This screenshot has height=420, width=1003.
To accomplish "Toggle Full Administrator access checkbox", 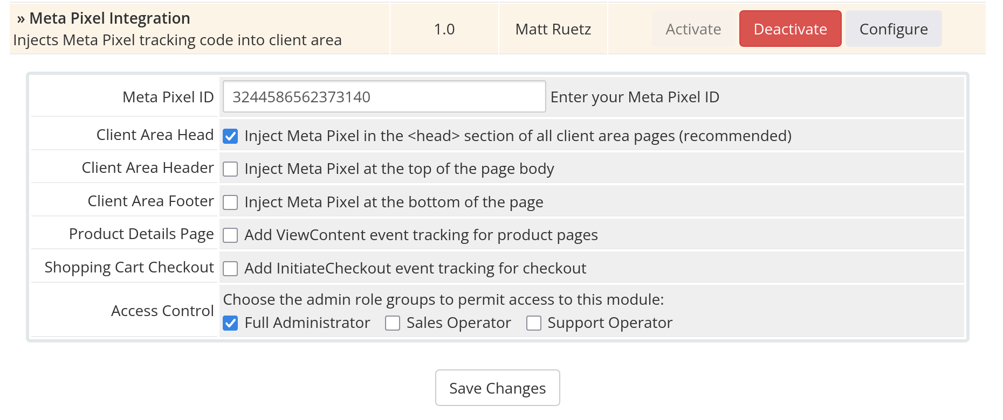I will (230, 323).
